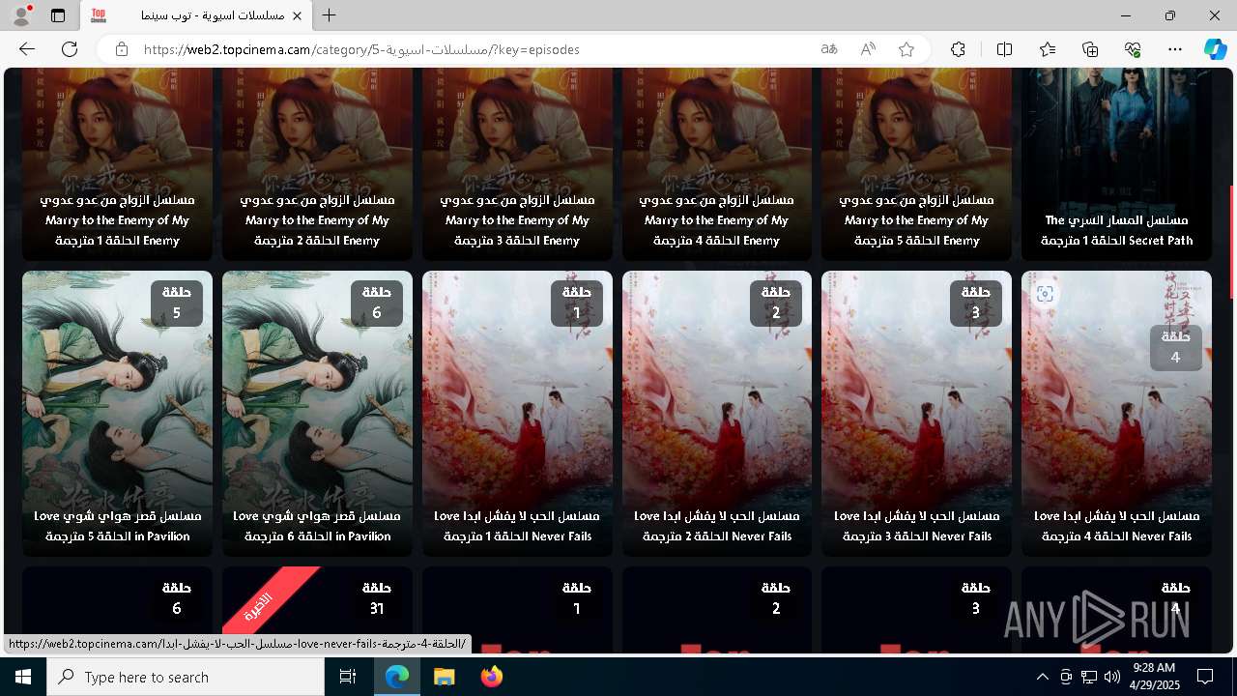View site information lock icon
The width and height of the screenshot is (1237, 696).
(x=121, y=49)
